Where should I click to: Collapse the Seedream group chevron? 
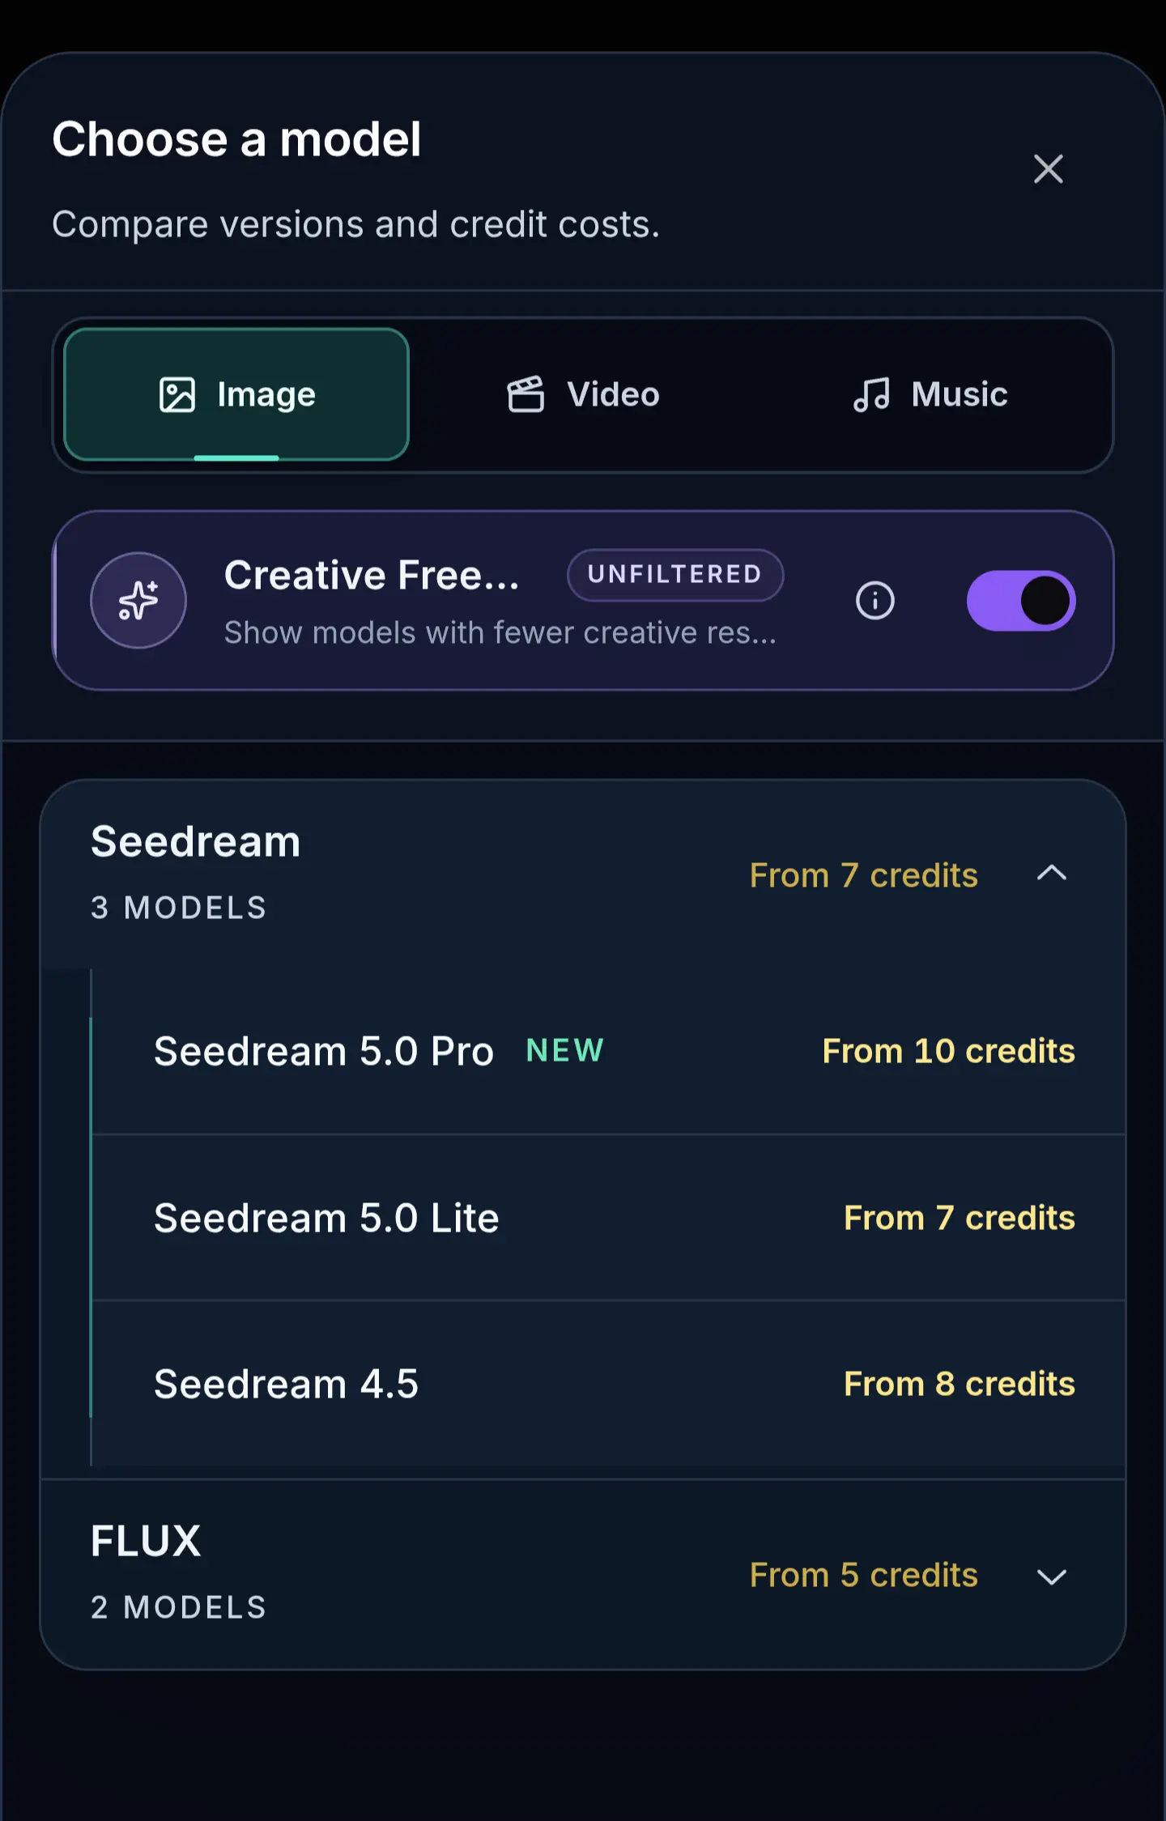(1052, 874)
